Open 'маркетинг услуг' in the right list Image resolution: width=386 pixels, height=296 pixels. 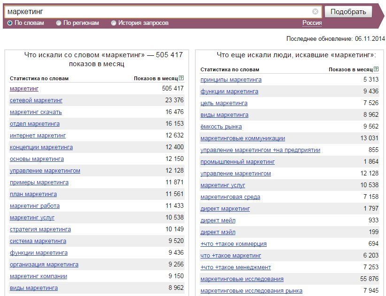223,185
